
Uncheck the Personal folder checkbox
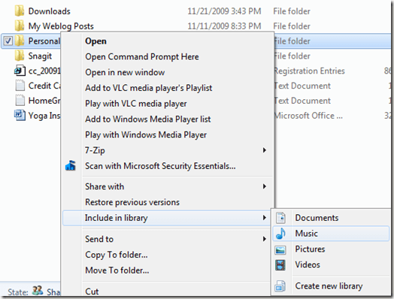coord(8,41)
